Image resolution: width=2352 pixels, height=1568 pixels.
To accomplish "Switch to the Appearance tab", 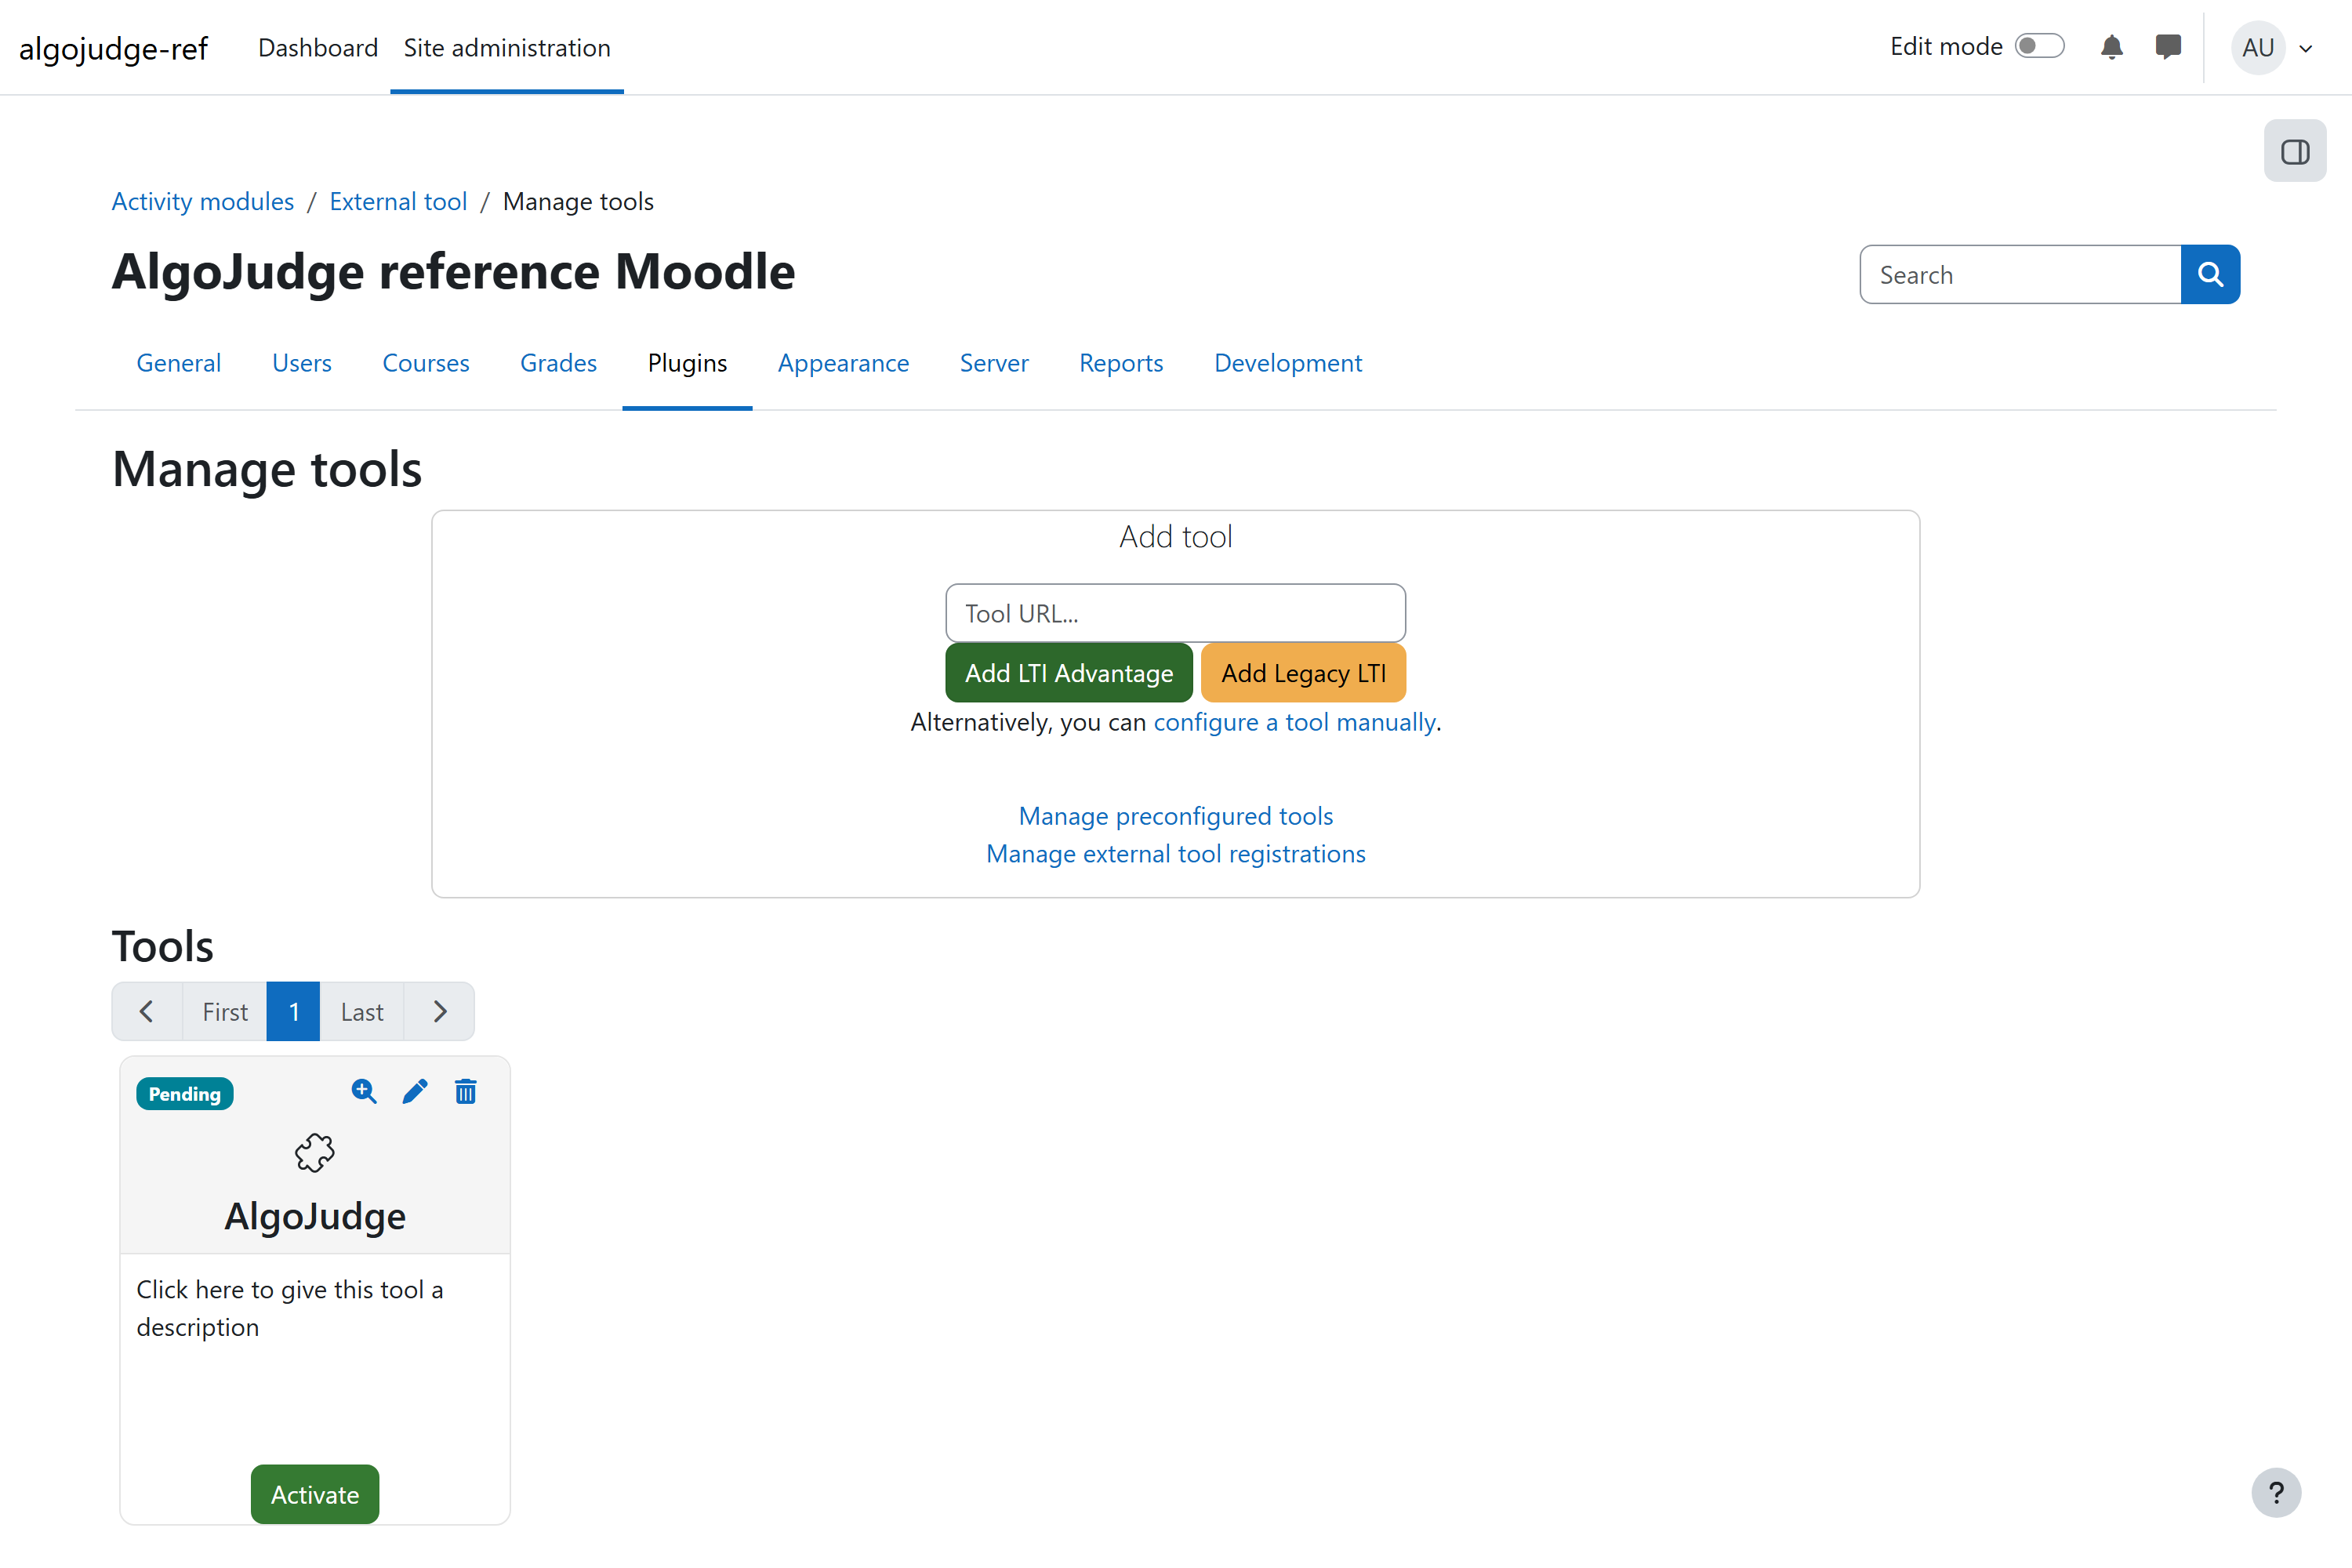I will click(843, 363).
